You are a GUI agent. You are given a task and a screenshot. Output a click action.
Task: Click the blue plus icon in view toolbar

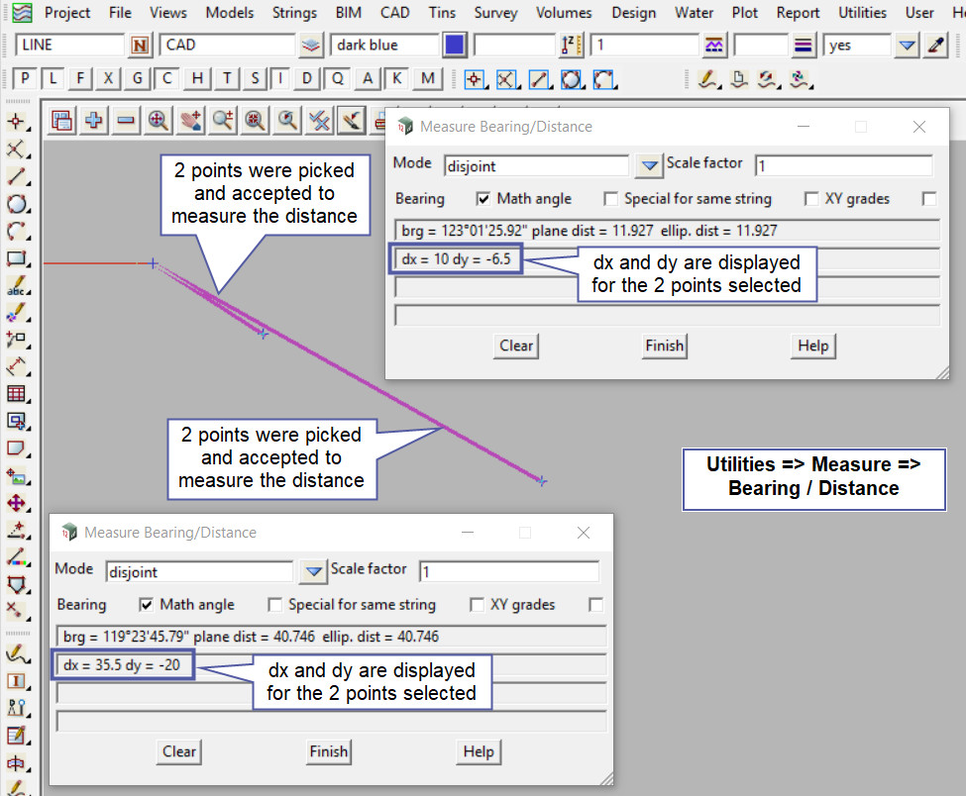(94, 120)
